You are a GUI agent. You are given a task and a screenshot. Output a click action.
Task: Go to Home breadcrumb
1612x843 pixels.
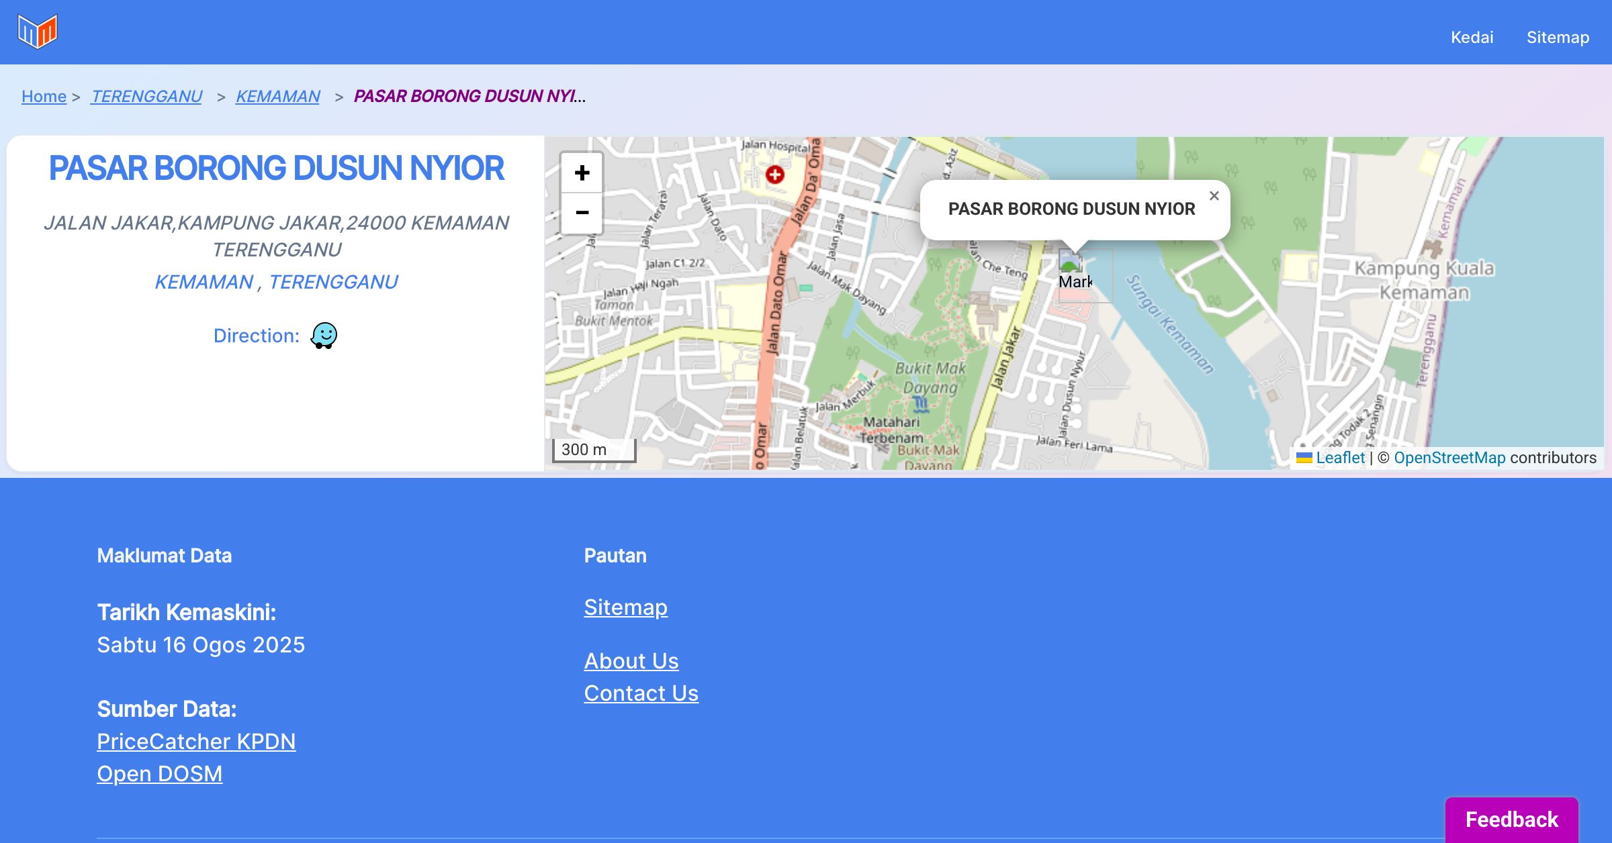point(44,97)
